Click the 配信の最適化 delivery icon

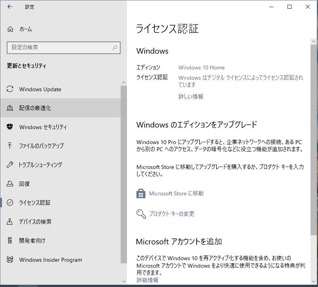[10, 108]
